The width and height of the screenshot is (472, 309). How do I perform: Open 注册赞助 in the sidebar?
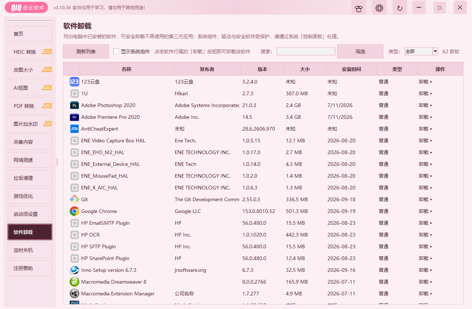(x=30, y=268)
